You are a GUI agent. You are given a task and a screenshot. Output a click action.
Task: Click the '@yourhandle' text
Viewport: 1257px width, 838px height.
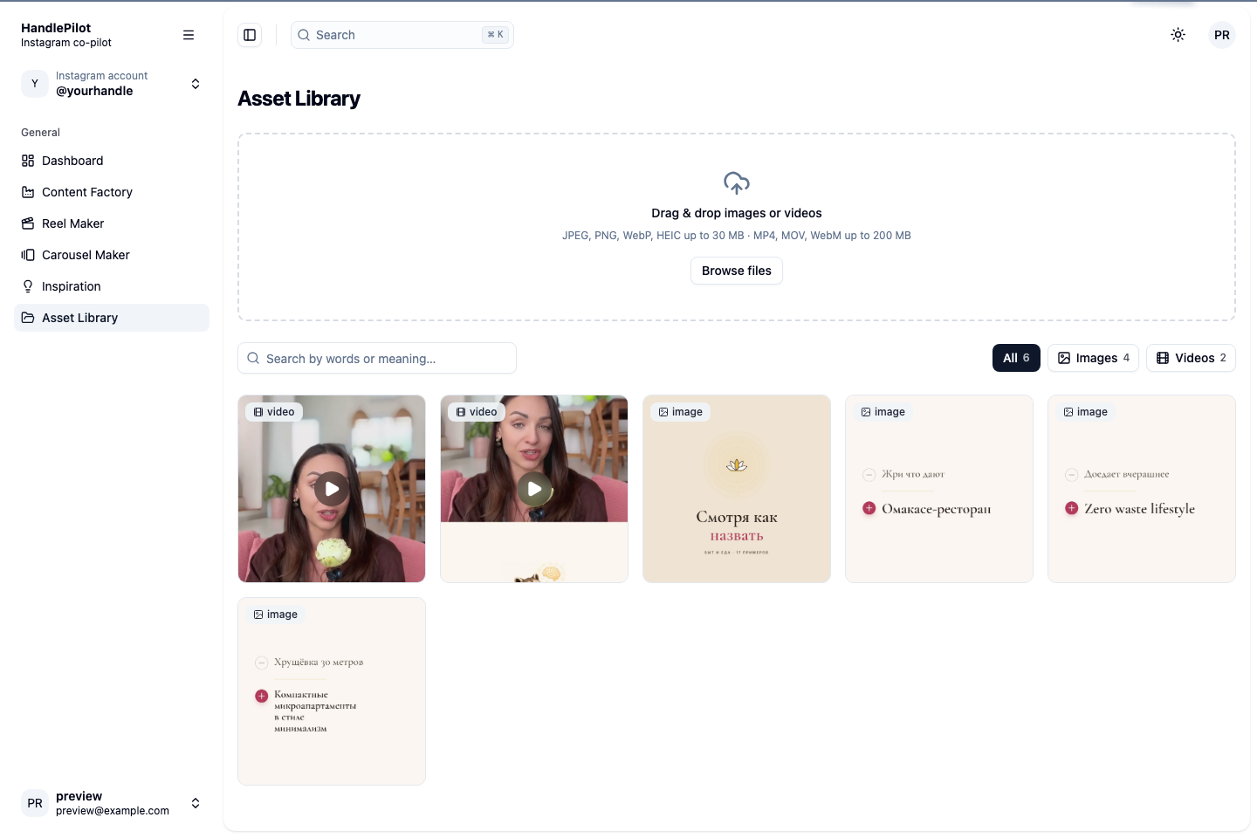point(94,91)
